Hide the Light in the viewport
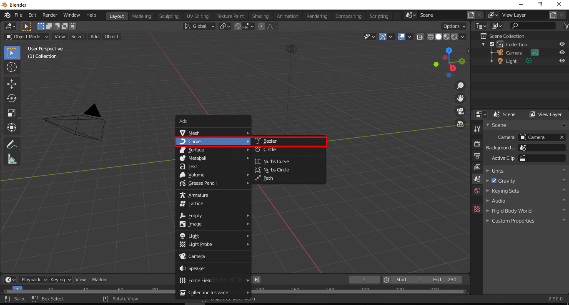The height and width of the screenshot is (305, 569). (562, 61)
